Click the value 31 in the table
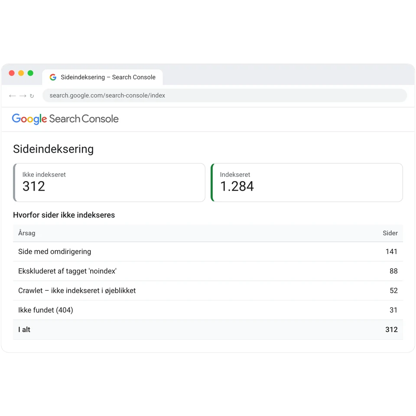The image size is (416, 416). point(393,310)
